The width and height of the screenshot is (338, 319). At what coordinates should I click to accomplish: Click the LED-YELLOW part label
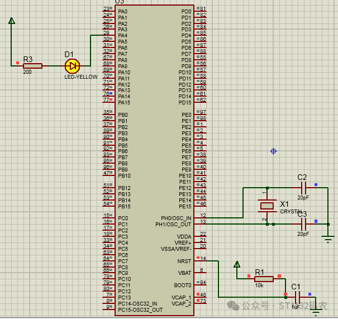[81, 77]
